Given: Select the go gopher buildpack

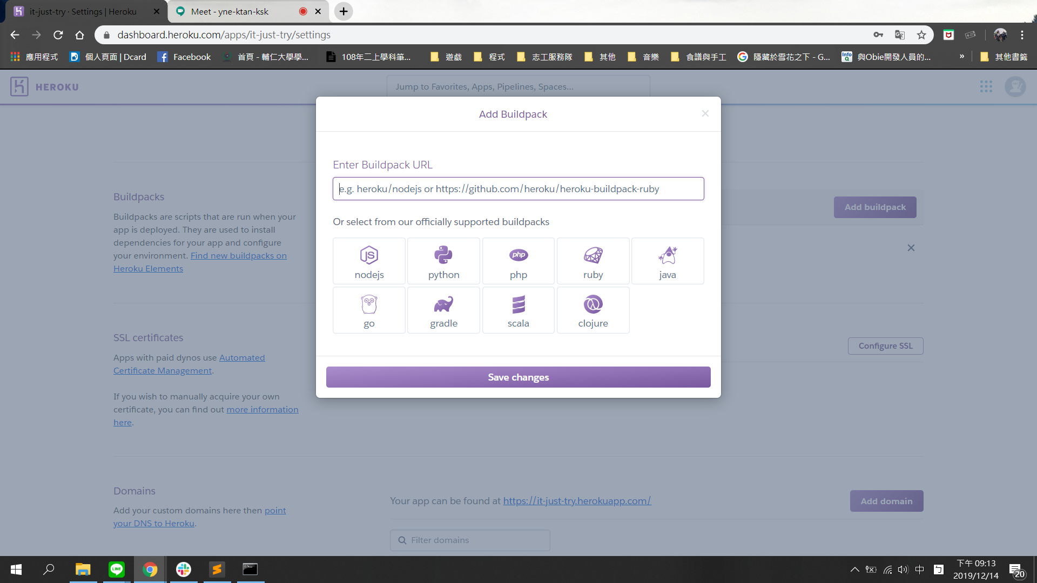Looking at the screenshot, I should pyautogui.click(x=369, y=310).
